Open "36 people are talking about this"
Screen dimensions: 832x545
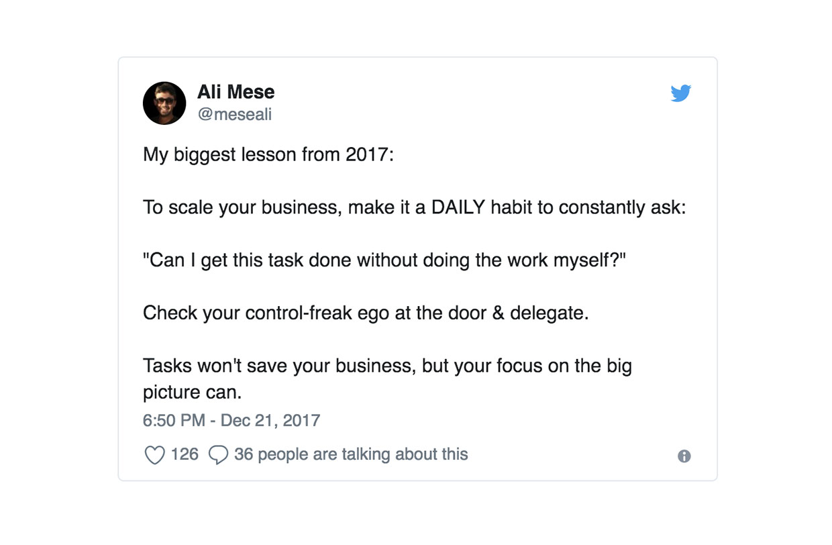coord(350,454)
